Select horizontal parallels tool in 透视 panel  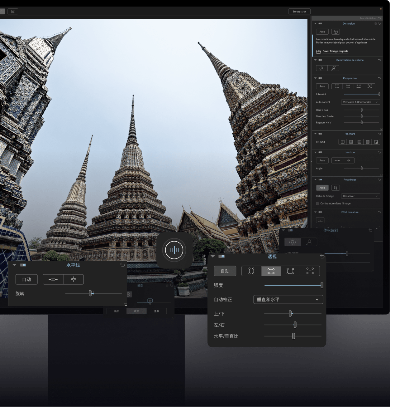click(271, 271)
